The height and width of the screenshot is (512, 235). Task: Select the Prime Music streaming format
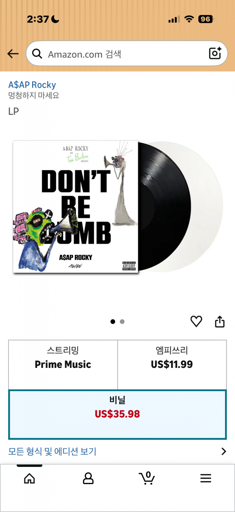click(63, 365)
